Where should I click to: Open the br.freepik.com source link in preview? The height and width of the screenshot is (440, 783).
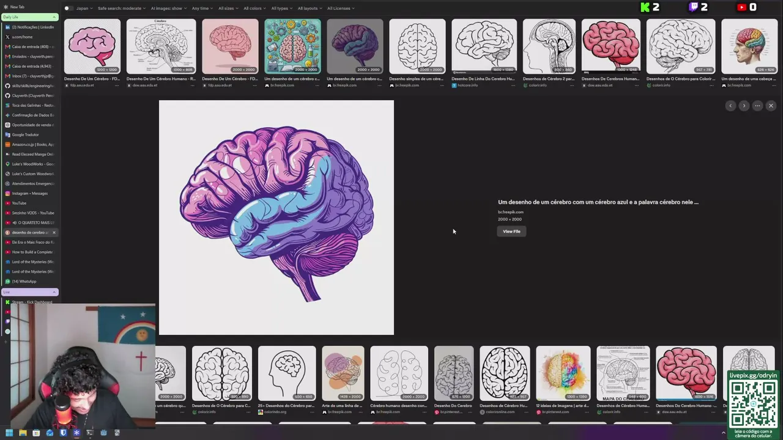[511, 212]
